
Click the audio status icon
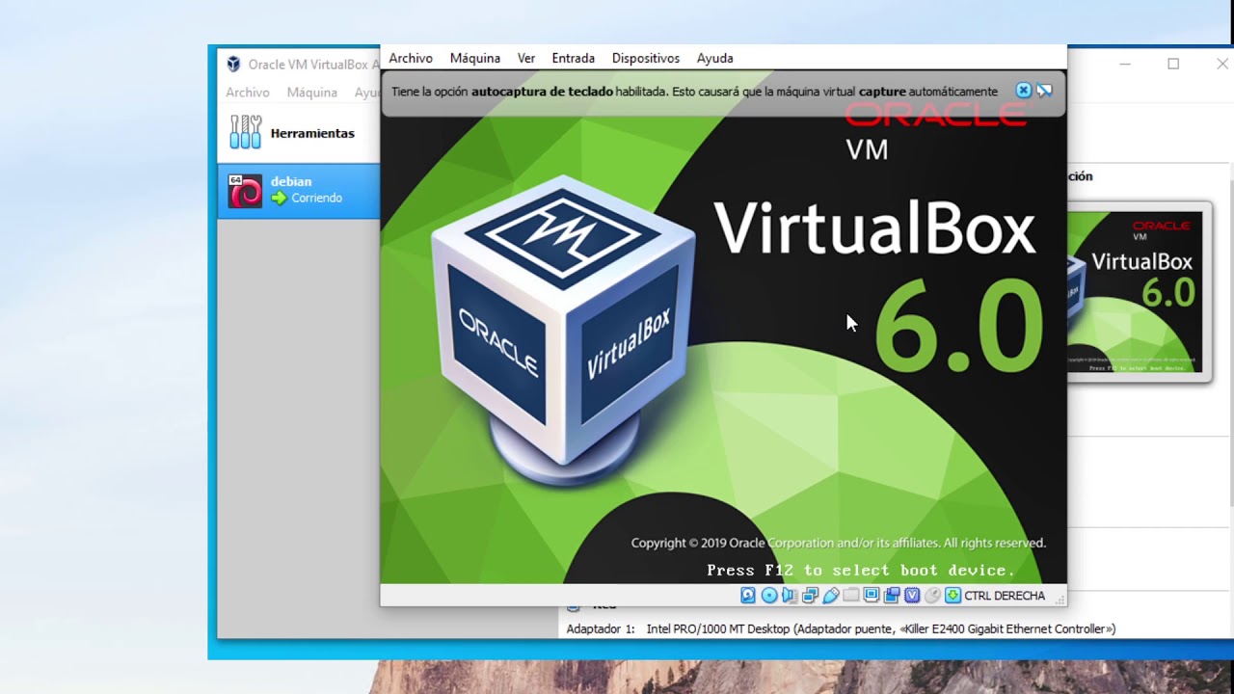click(x=790, y=596)
